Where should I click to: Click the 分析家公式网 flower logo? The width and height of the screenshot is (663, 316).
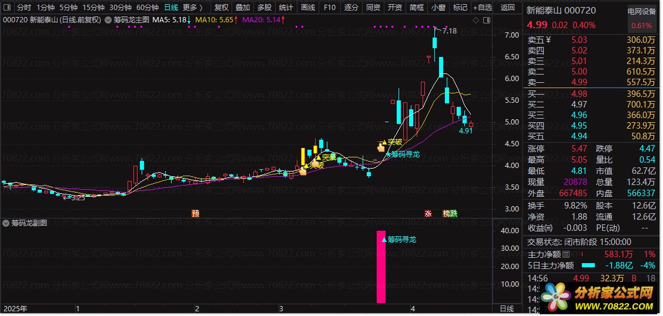[555, 297]
